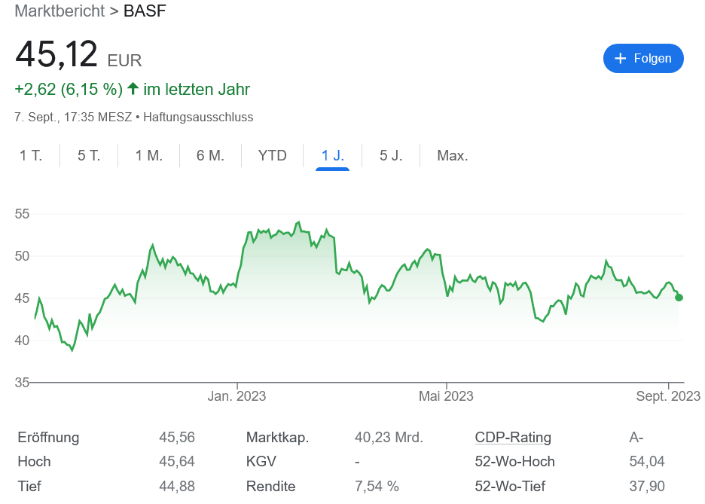Open the Marktbericht breadcrumb link
Image resolution: width=705 pixels, height=504 pixels.
(x=58, y=11)
